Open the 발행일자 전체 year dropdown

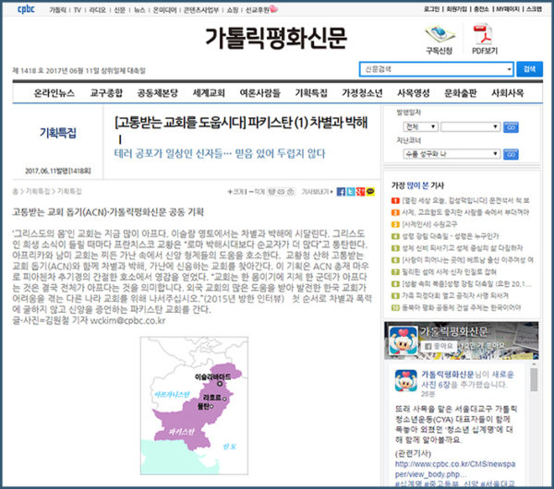(x=420, y=126)
